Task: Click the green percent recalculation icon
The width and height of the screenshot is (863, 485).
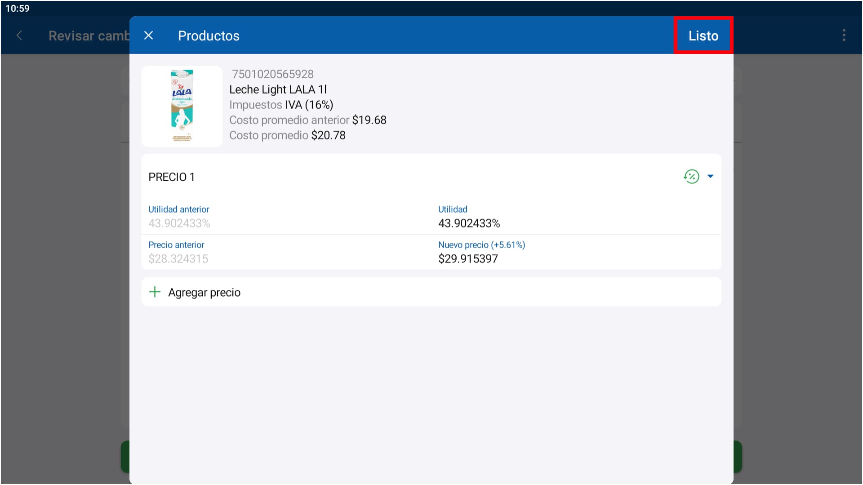Action: point(691,177)
